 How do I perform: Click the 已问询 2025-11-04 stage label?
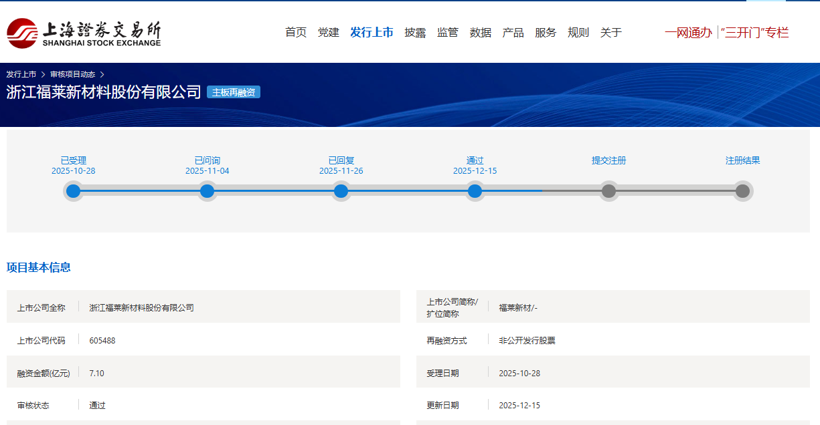click(x=208, y=166)
